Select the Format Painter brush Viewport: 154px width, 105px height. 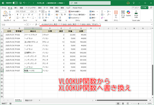coord(10,18)
